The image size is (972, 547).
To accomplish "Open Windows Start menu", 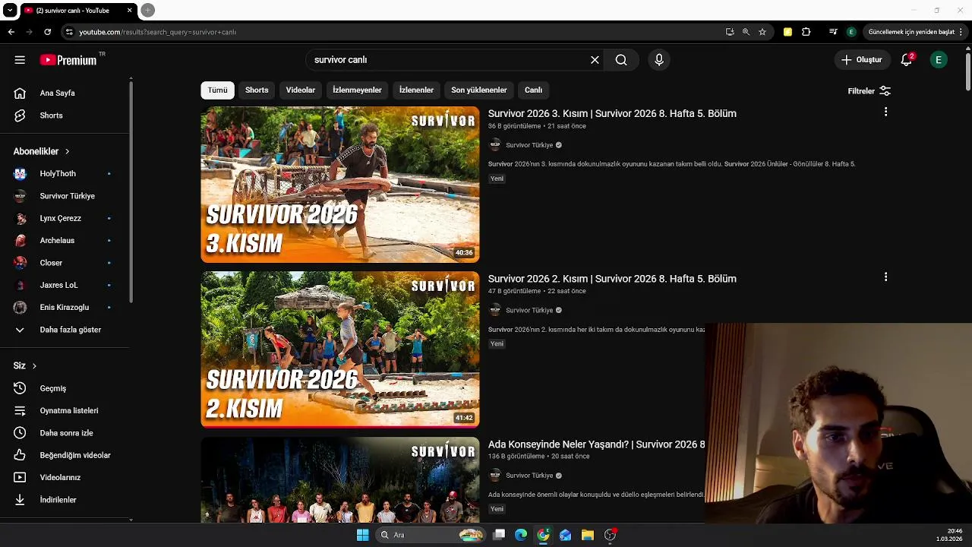I will tap(362, 535).
